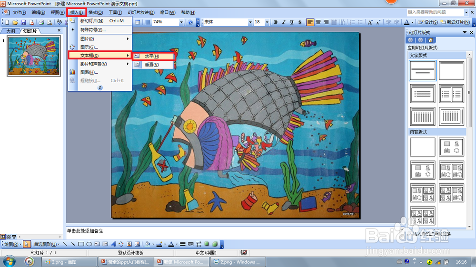Toggle bulleted list formatting
Image resolution: width=476 pixels, height=267 pixels.
360,22
